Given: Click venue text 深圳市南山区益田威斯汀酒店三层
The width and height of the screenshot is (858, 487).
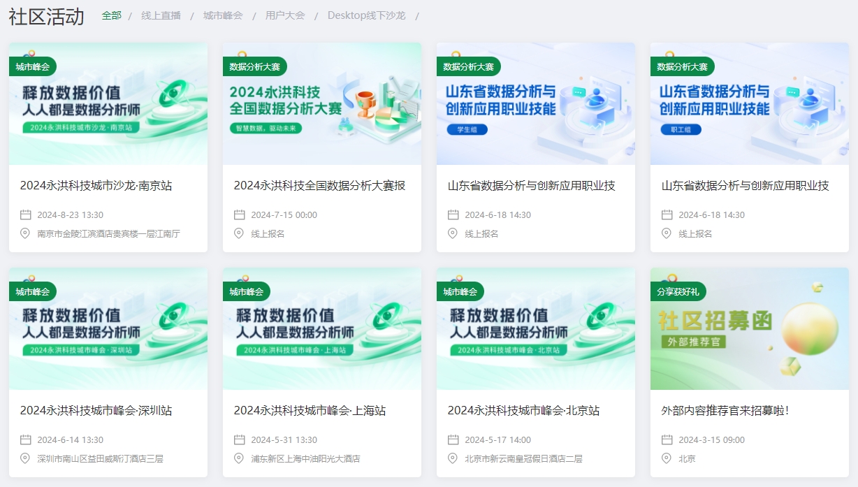Looking at the screenshot, I should tap(101, 459).
